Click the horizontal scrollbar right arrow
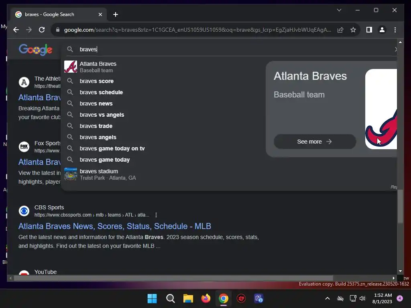 [x=393, y=278]
